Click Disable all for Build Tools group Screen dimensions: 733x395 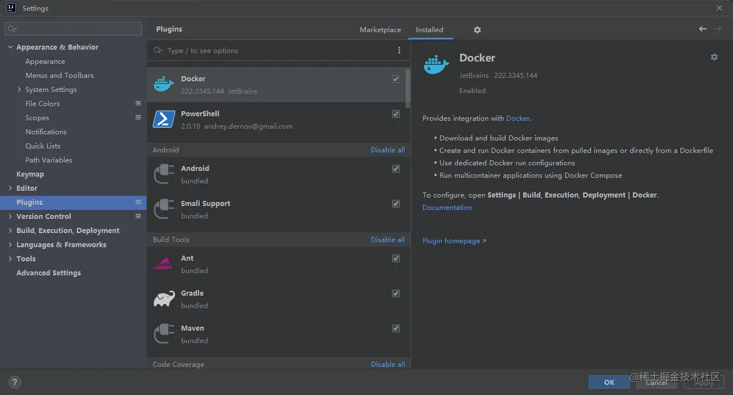[388, 240]
